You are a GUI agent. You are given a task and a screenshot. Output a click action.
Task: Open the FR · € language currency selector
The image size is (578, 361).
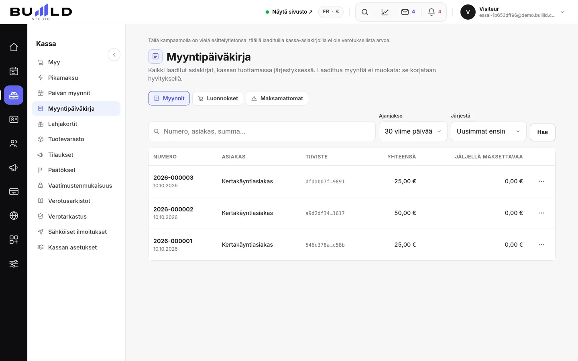coord(331,12)
